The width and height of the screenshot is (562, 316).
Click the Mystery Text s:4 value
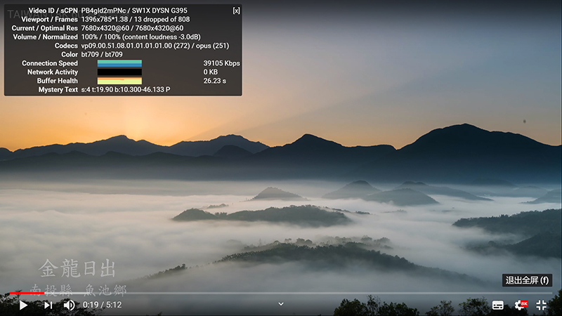[126, 90]
